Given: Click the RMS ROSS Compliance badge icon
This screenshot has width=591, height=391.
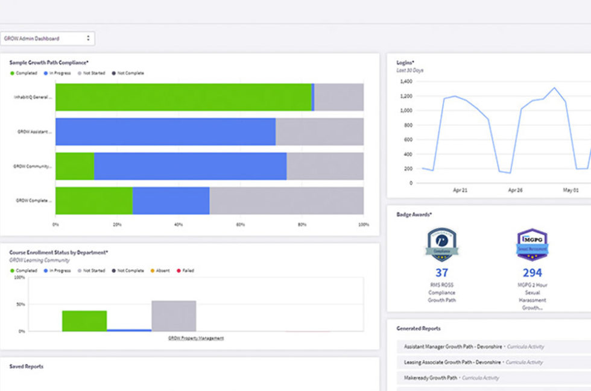Looking at the screenshot, I should pyautogui.click(x=443, y=243).
